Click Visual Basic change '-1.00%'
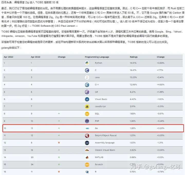 pyautogui.click(x=160, y=99)
